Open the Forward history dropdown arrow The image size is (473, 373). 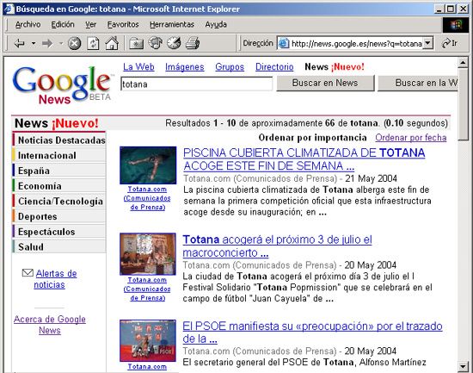point(61,44)
